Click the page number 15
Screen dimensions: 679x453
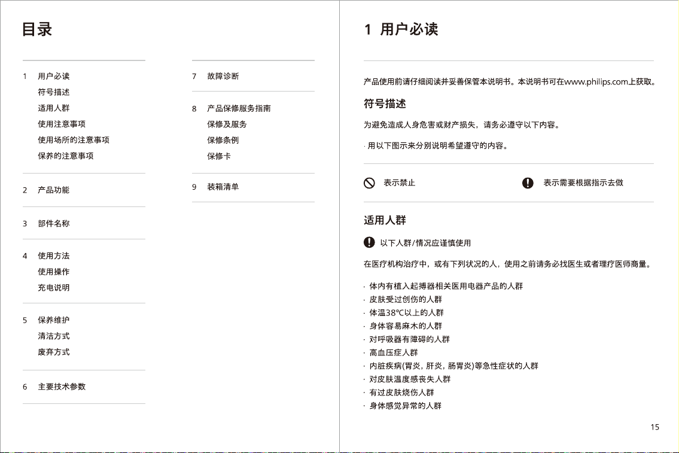coord(654,427)
